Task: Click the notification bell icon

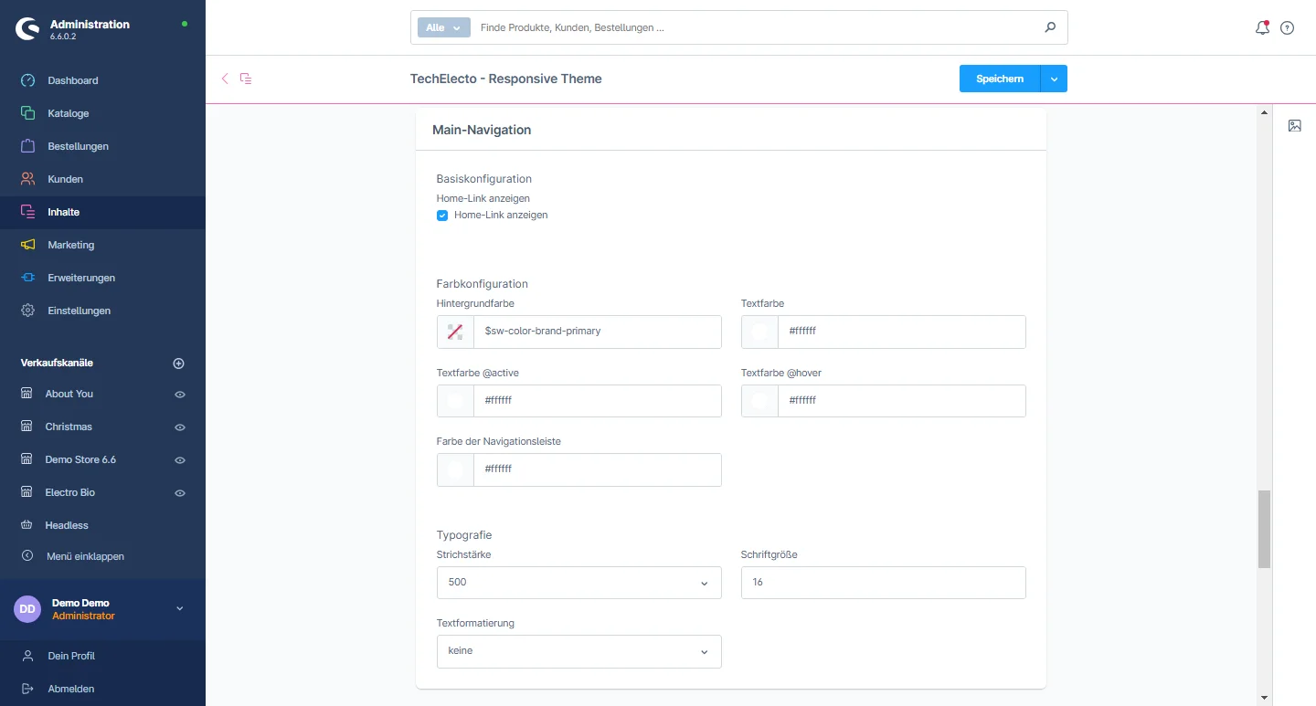Action: click(x=1262, y=28)
